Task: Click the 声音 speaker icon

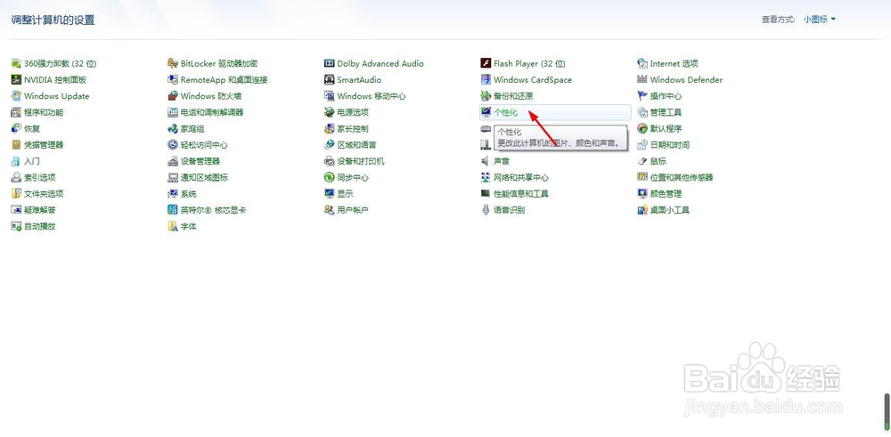Action: [x=486, y=161]
